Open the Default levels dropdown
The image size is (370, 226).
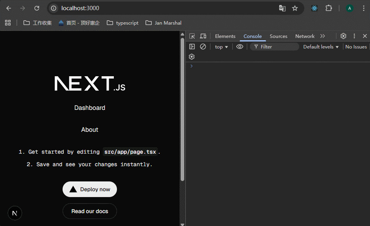[x=321, y=47]
